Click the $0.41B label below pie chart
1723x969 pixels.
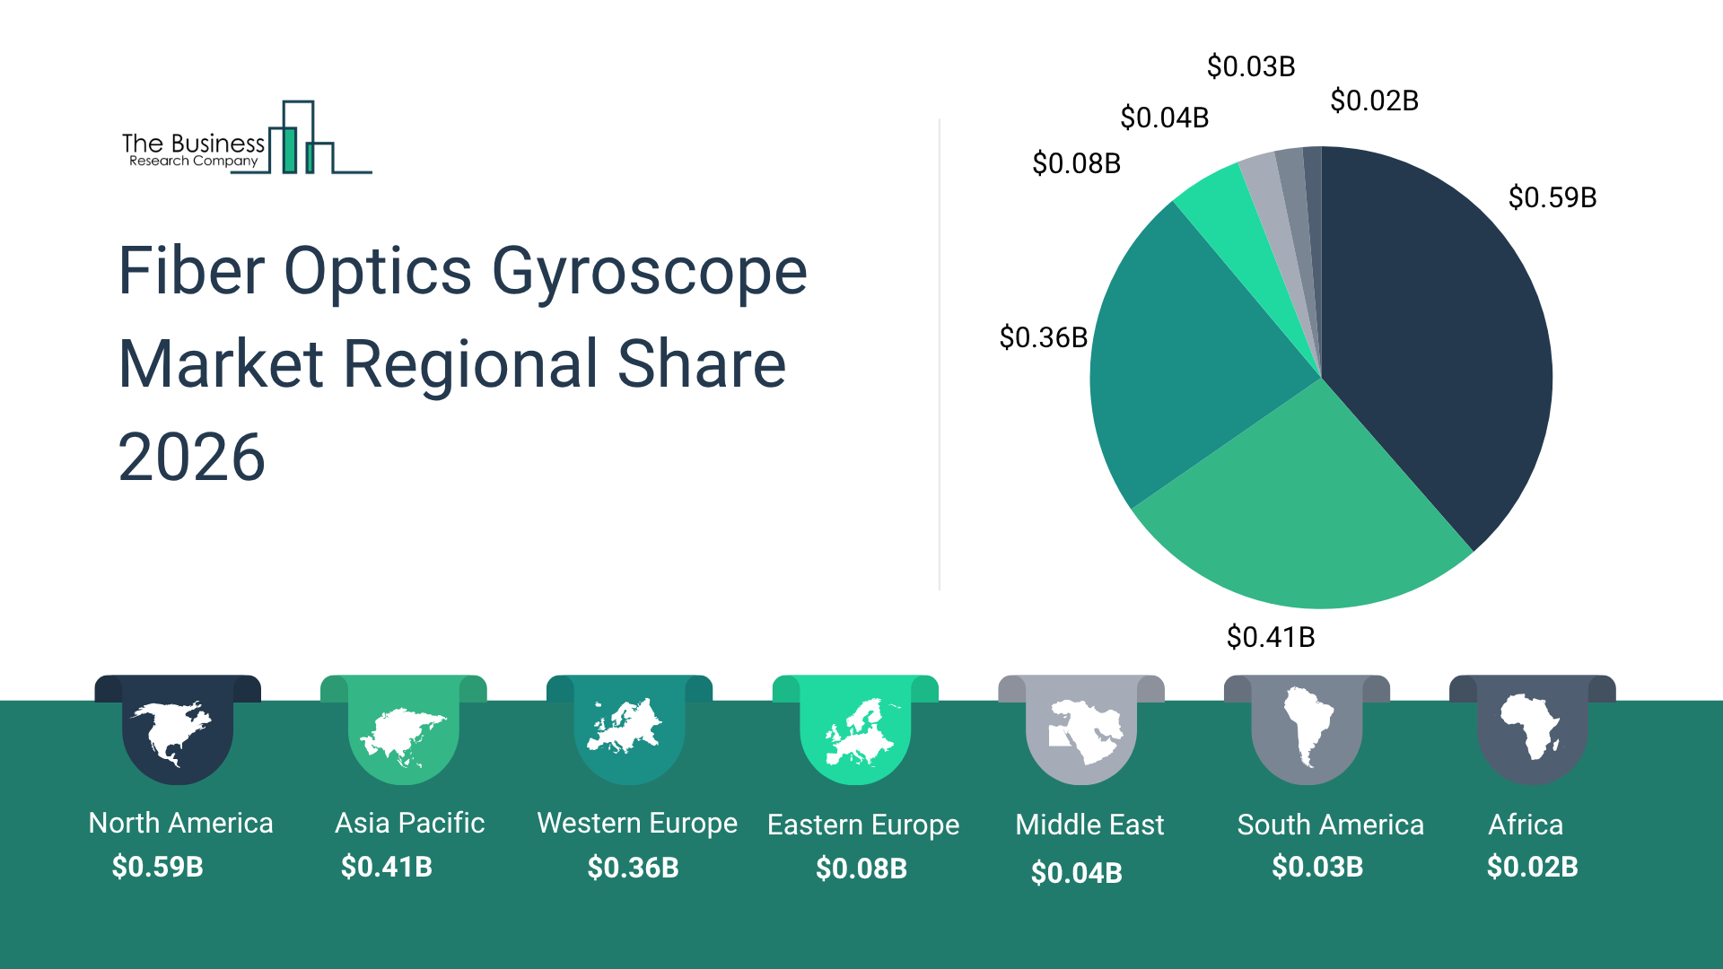[1271, 637]
